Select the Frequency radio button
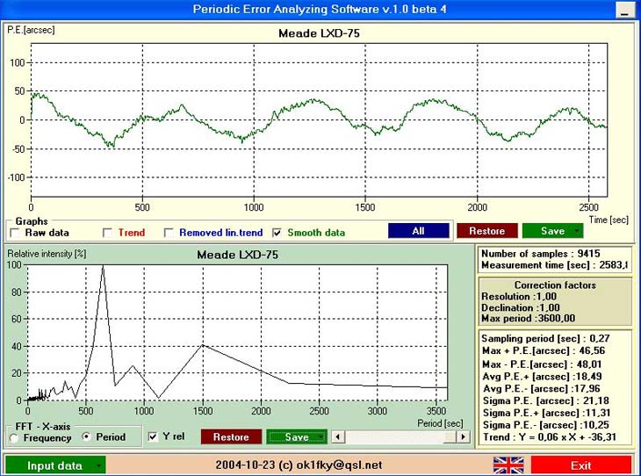 [14, 438]
